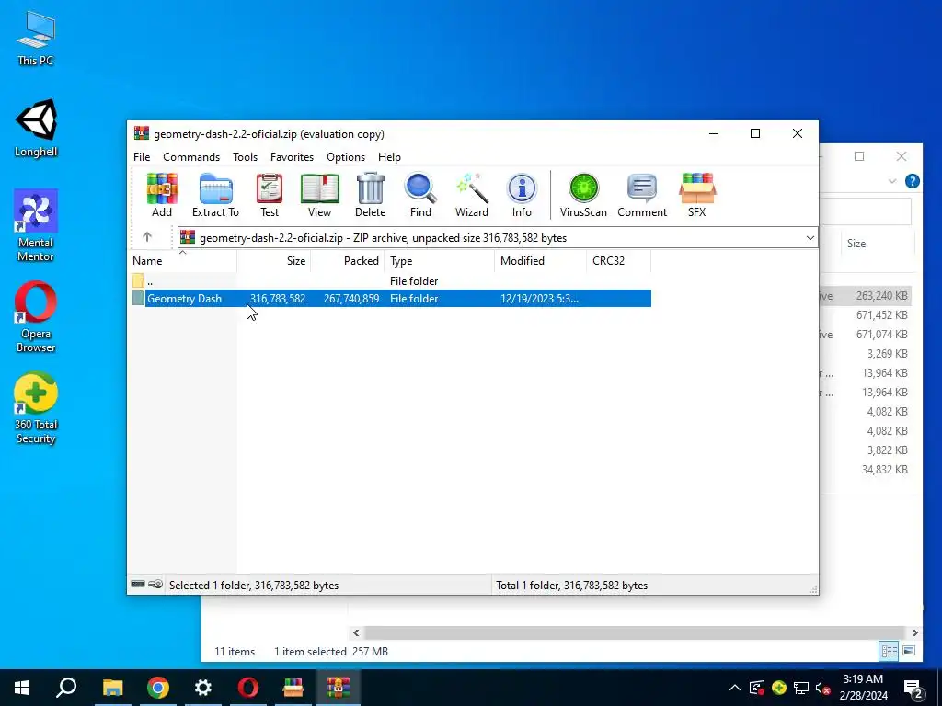Click the drive icon in WinRAR status bar
Screen dimensions: 942x706
click(x=138, y=584)
